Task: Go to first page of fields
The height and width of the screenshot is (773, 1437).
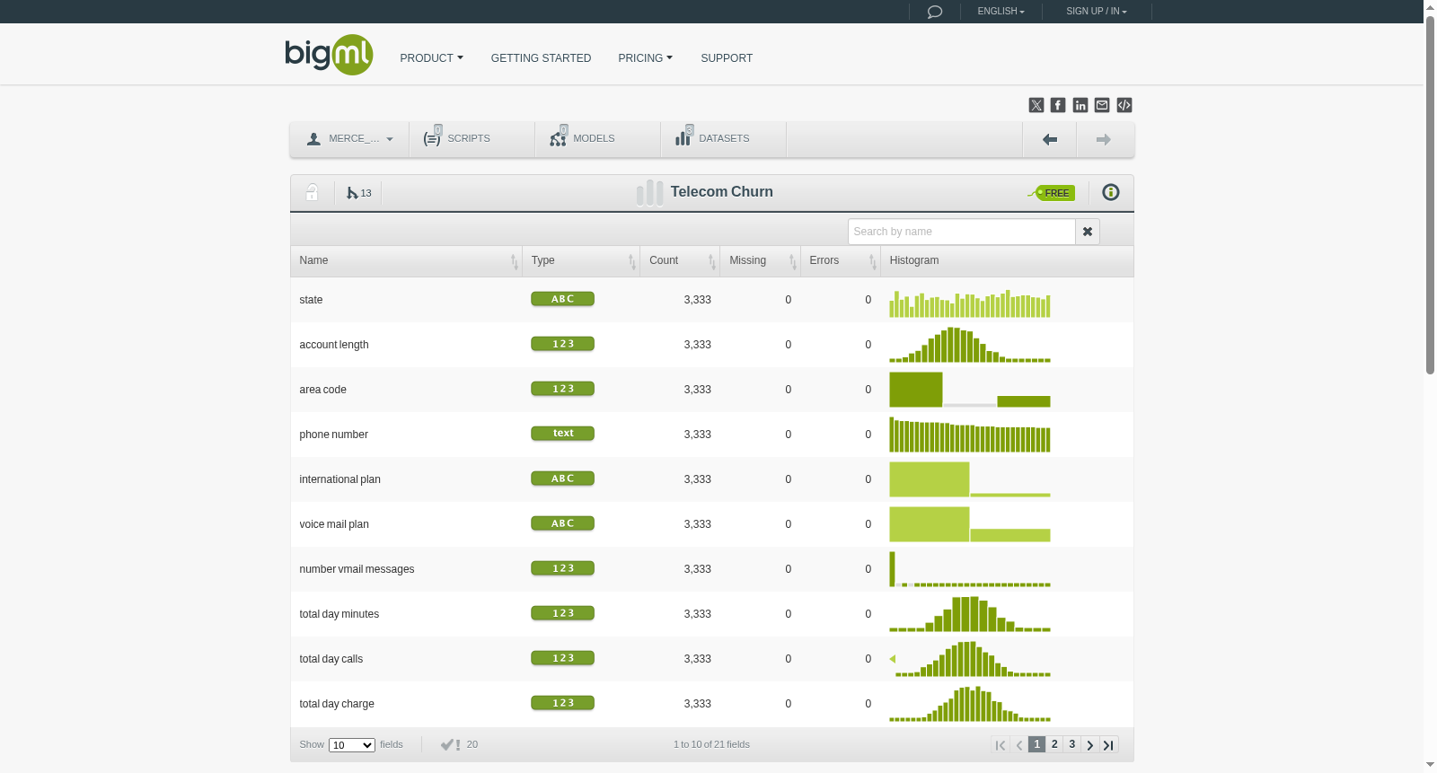Action: [x=1001, y=745]
